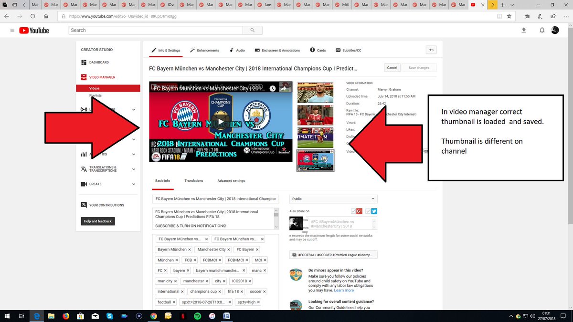The image size is (573, 322).
Task: Select the second thumbnail of player in red
Action: pyautogui.click(x=316, y=115)
